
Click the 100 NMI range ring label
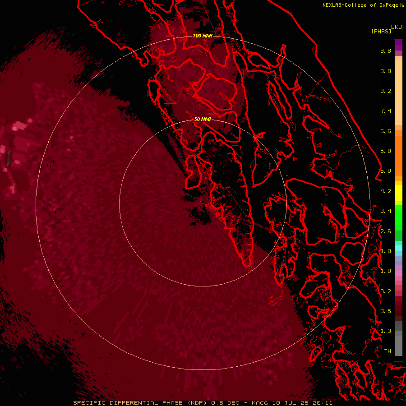click(203, 36)
